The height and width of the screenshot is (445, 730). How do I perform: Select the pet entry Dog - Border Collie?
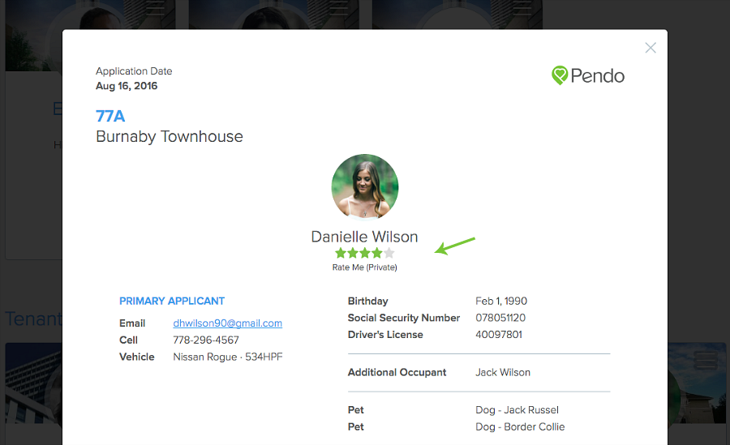(x=520, y=427)
